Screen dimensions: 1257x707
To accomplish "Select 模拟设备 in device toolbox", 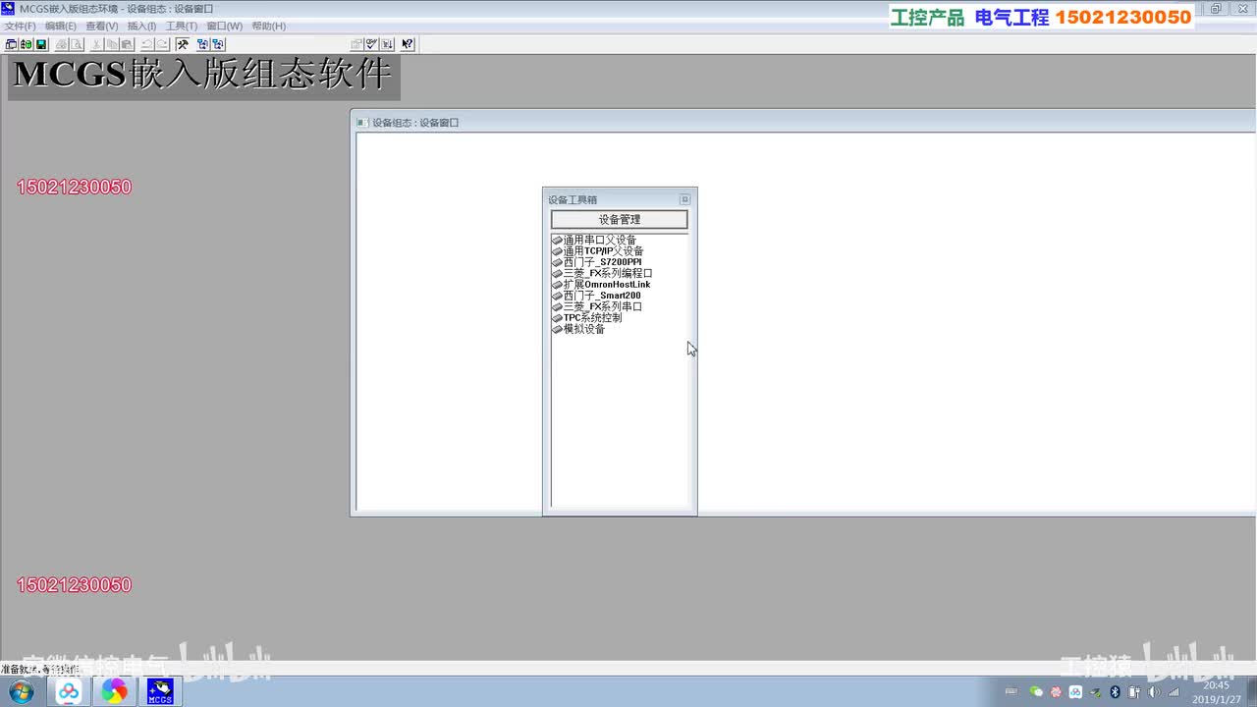I will click(579, 329).
